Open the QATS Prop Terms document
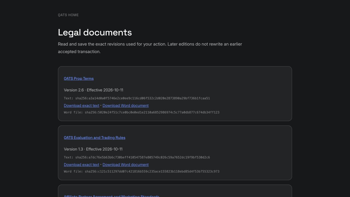 tap(79, 79)
